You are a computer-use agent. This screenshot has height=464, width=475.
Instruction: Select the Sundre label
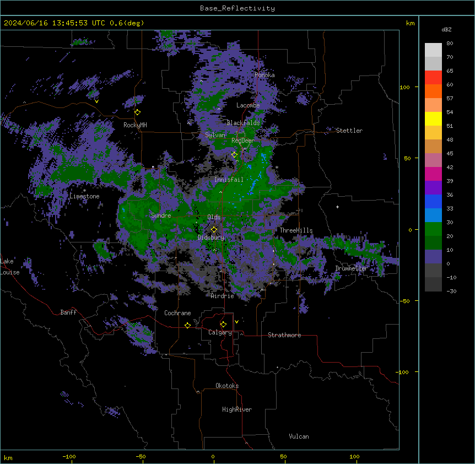pyautogui.click(x=161, y=215)
